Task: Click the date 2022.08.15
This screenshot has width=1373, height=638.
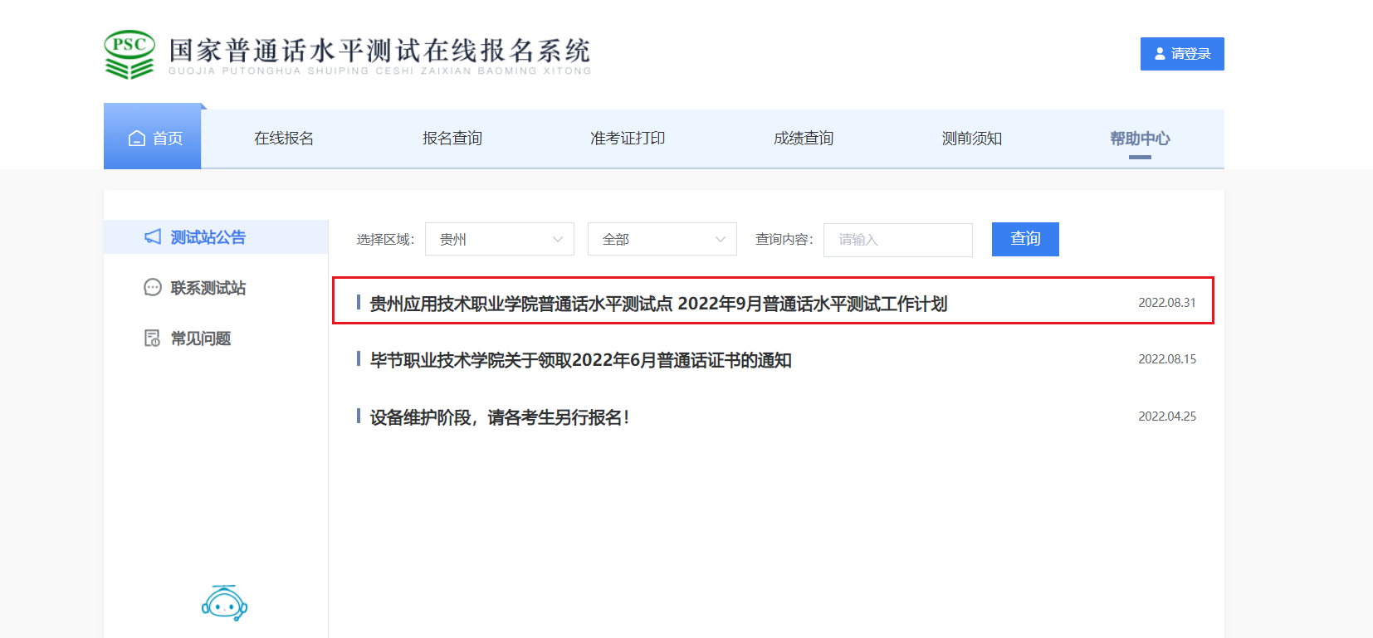Action: coord(1167,359)
